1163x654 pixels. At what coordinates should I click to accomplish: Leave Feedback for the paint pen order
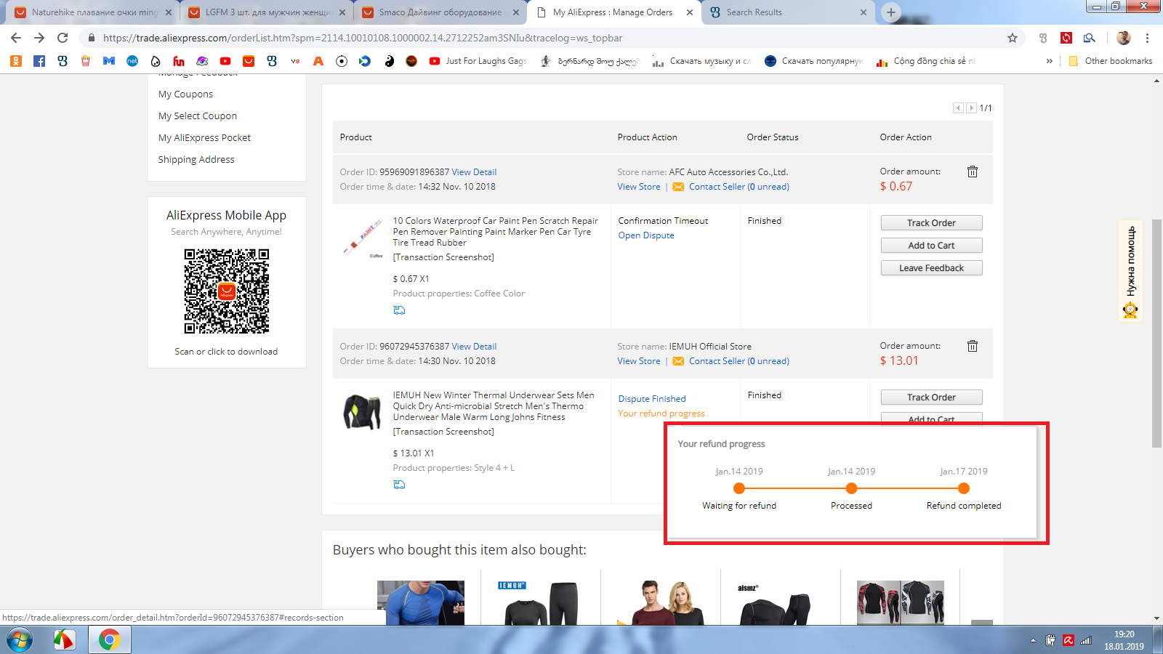coord(931,268)
